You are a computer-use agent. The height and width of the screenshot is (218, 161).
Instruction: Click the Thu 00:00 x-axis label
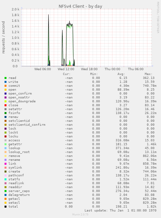pos(112,69)
